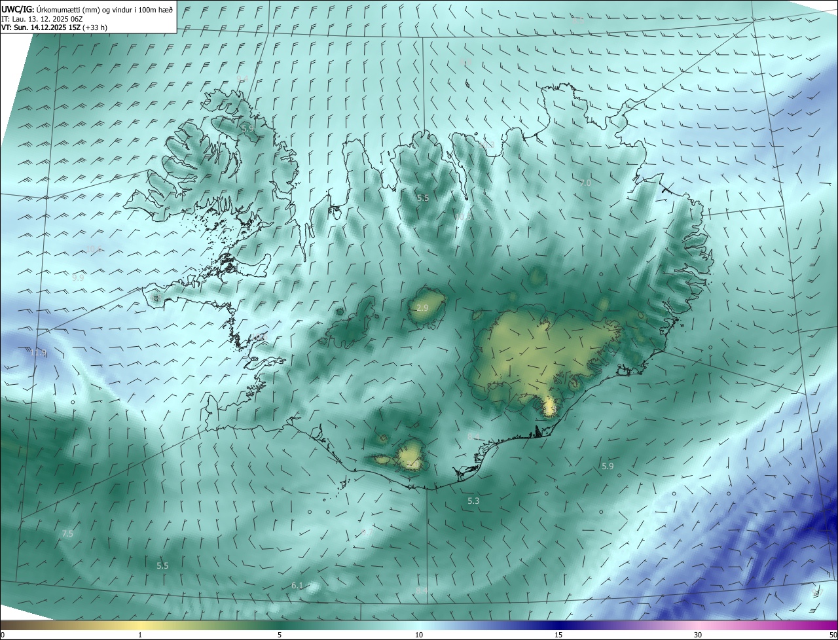Click the 7.5 precipitation value

coord(67,533)
